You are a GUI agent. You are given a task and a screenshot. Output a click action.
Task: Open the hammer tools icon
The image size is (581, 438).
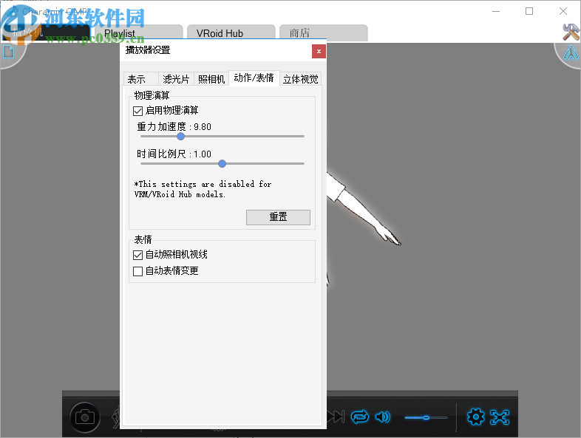coord(571,32)
